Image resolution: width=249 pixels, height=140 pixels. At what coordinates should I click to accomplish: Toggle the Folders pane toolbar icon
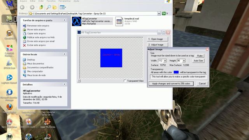click(54, 7)
